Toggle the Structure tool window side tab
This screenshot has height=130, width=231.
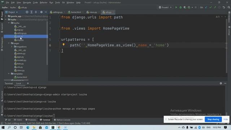(2, 96)
